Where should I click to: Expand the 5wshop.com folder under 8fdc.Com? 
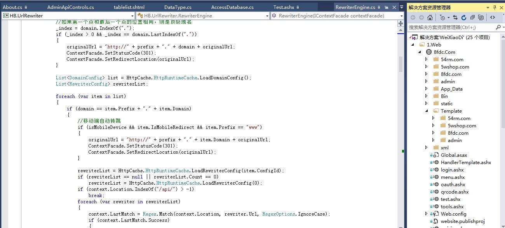[x=426, y=67]
